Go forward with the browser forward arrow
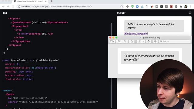This screenshot has height=109, width=194. point(8,7)
